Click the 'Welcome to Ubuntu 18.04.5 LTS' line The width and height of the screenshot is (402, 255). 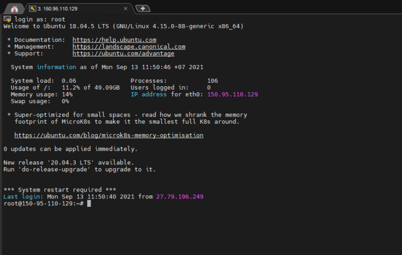(124, 26)
